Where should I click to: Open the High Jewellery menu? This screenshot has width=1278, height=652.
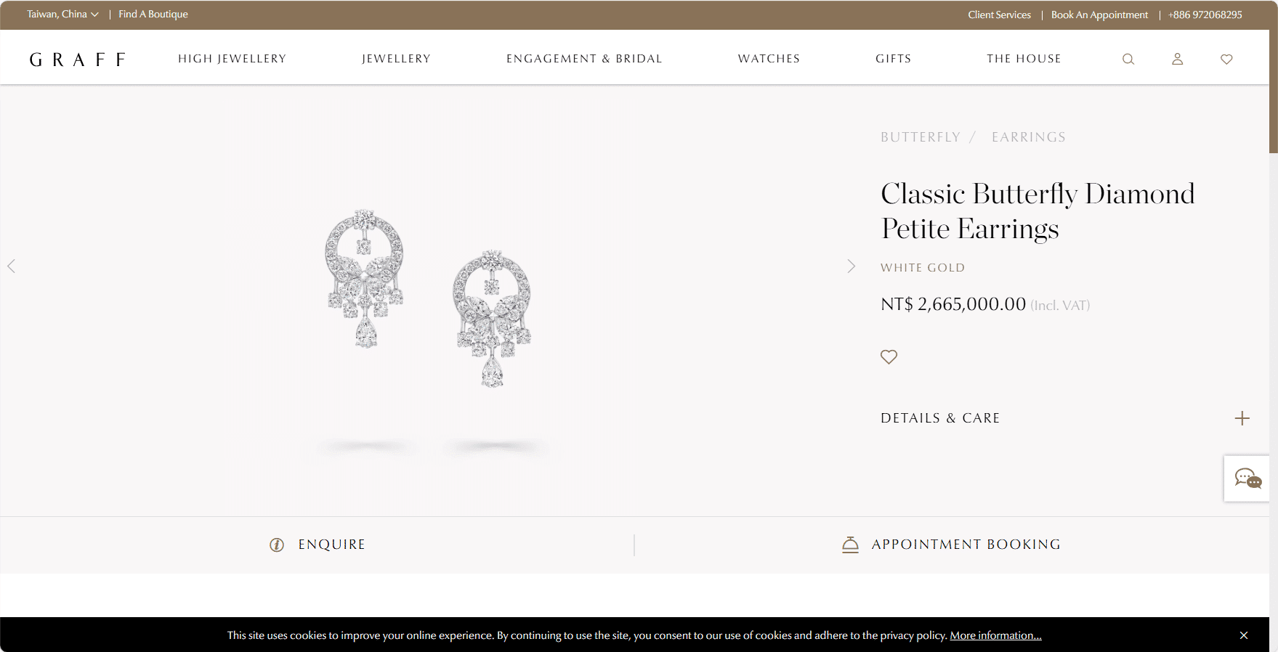point(232,59)
